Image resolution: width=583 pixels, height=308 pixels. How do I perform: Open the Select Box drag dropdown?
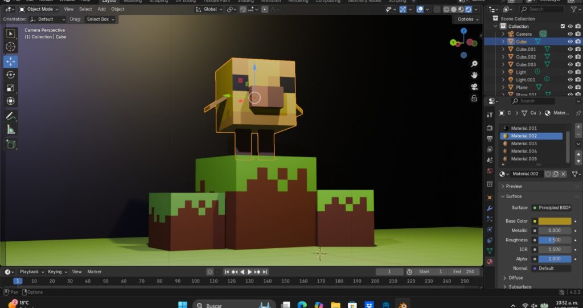pos(100,19)
